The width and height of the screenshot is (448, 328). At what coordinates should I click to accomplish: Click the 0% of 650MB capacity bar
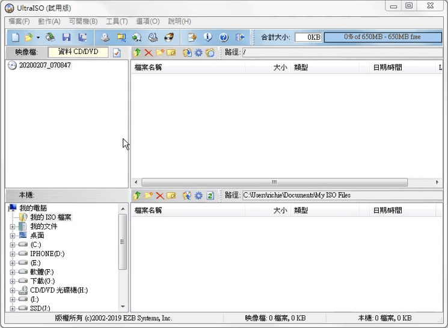pyautogui.click(x=382, y=37)
